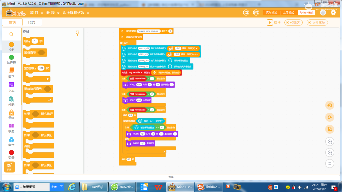Click the crop screenshot icon on workspace

pyautogui.click(x=330, y=129)
